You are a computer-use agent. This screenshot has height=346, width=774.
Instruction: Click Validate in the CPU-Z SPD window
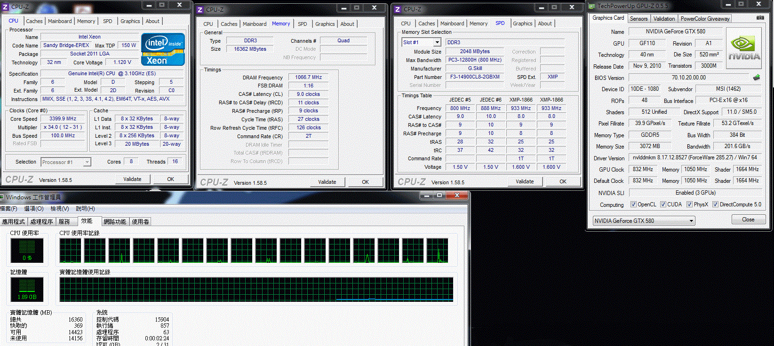[524, 181]
